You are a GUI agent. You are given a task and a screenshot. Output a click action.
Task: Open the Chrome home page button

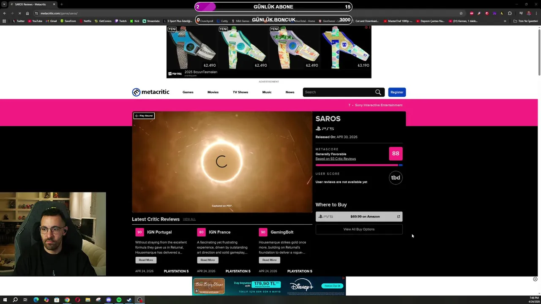[x=27, y=13]
